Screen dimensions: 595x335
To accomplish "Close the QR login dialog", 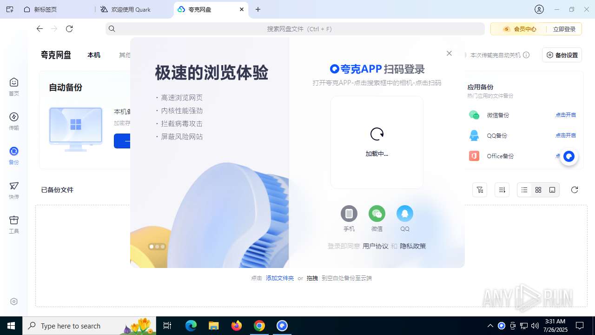I will click(x=449, y=54).
